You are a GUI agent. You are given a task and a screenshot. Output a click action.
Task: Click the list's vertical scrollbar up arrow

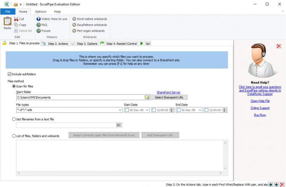point(225,143)
